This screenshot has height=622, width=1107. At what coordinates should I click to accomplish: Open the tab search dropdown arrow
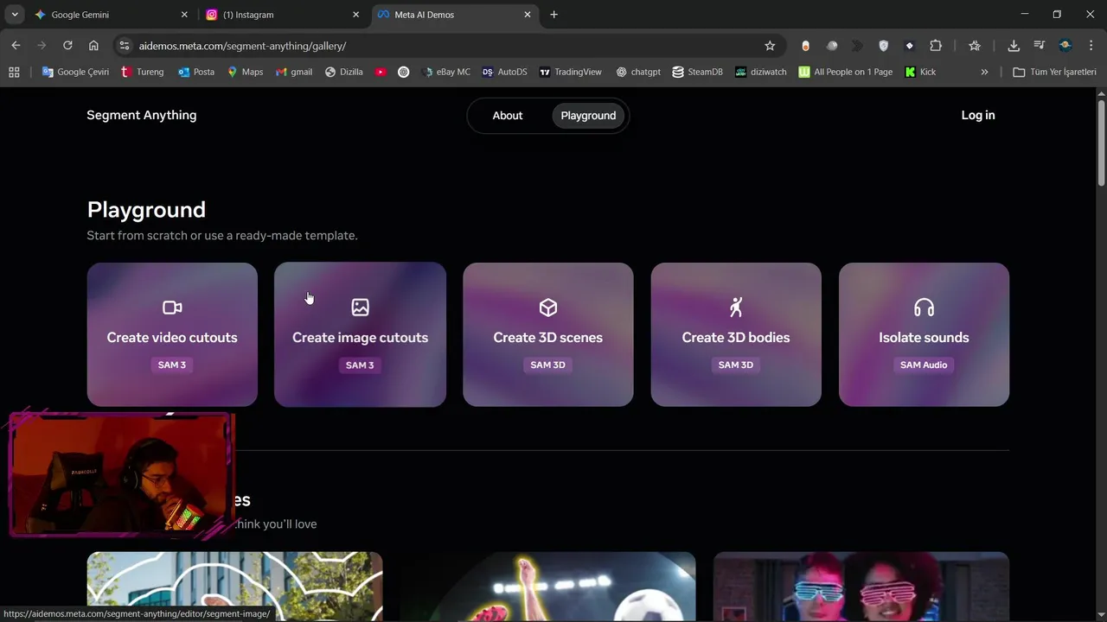tap(15, 15)
